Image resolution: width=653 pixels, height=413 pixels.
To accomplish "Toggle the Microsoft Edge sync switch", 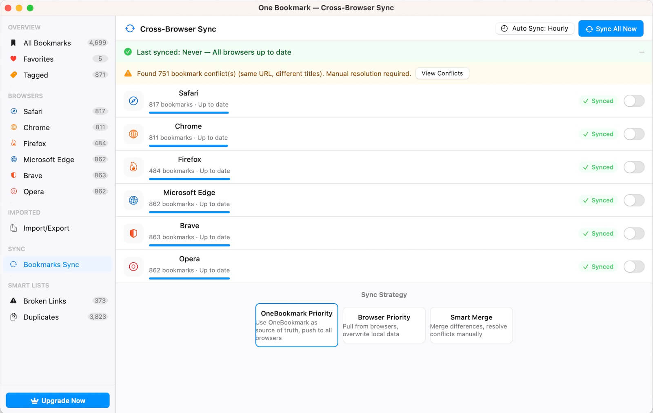I will 634,200.
